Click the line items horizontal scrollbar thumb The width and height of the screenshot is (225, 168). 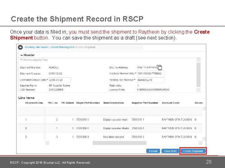click(119, 143)
